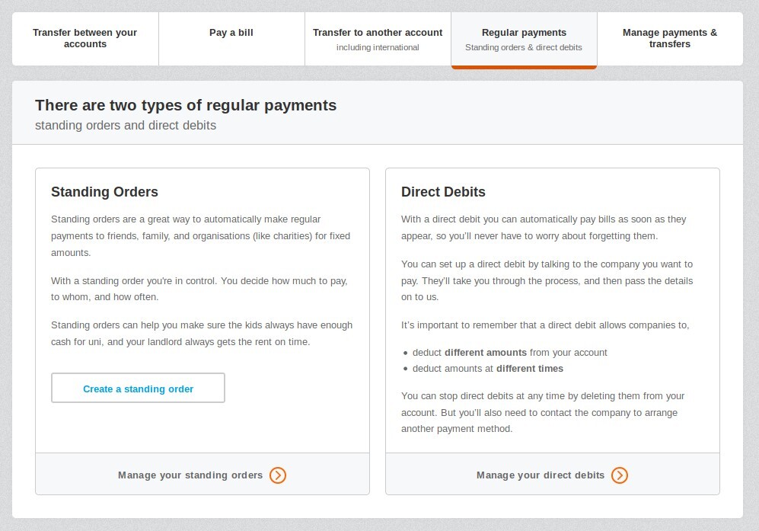759x531 pixels.
Task: Click the bold 'different amounts' bullet text
Action: [486, 353]
